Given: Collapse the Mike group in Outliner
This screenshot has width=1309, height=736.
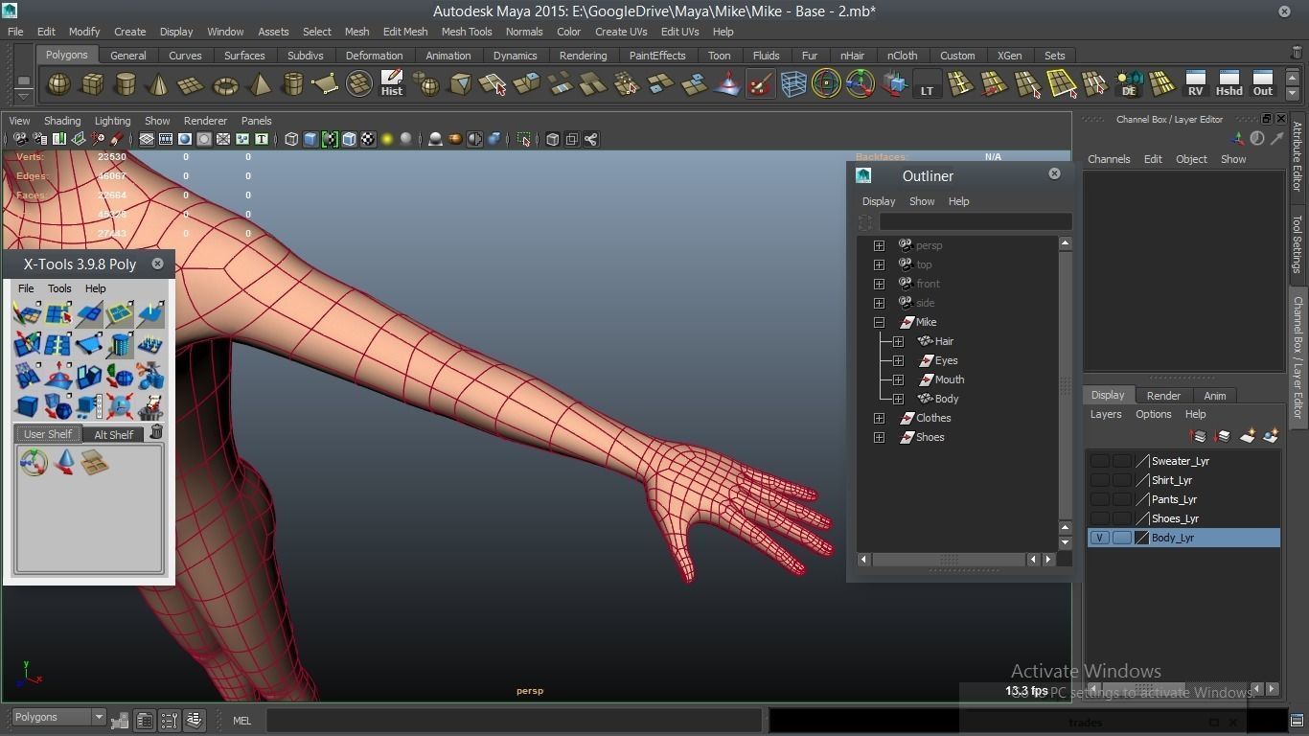Looking at the screenshot, I should (879, 322).
